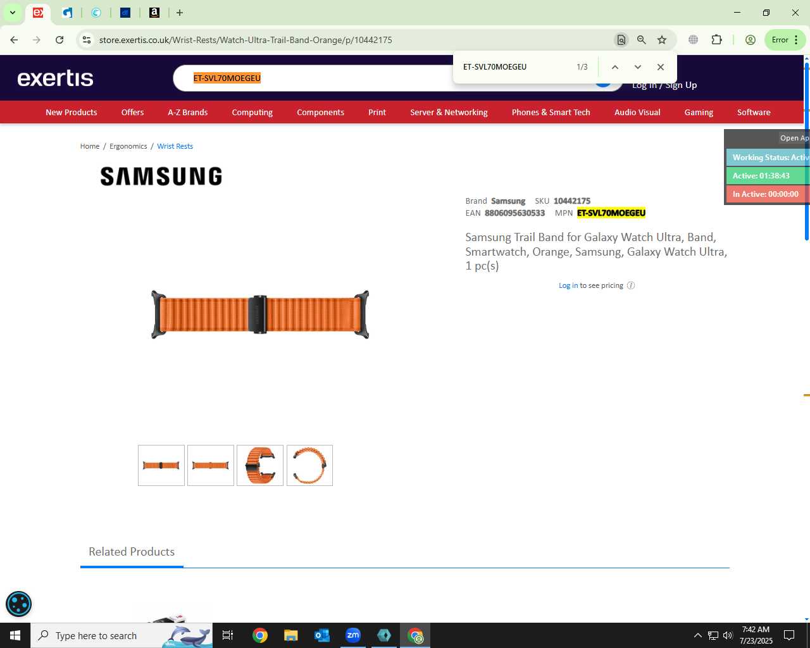Go to Wrist Rests breadcrumb
Image resolution: width=810 pixels, height=648 pixels.
pyautogui.click(x=175, y=146)
